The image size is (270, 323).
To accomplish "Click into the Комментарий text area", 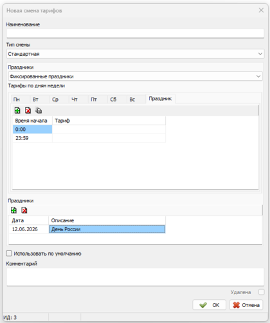I will 135,277.
